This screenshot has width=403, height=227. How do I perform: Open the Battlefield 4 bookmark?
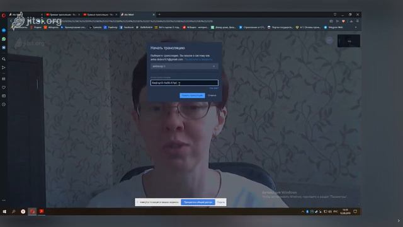click(144, 27)
